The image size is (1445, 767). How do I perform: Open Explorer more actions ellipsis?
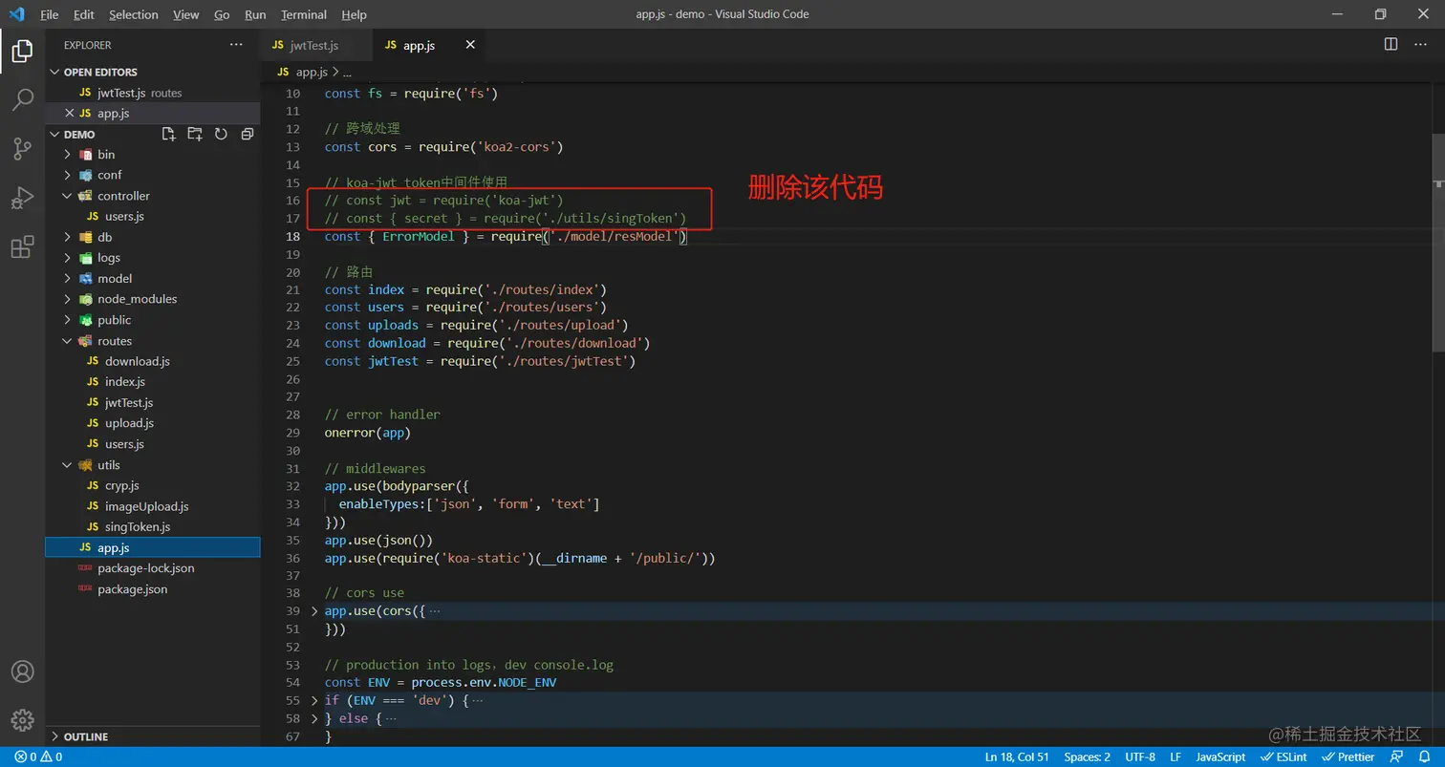(x=236, y=45)
